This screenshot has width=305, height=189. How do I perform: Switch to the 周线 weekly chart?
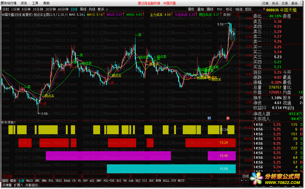click(x=83, y=9)
